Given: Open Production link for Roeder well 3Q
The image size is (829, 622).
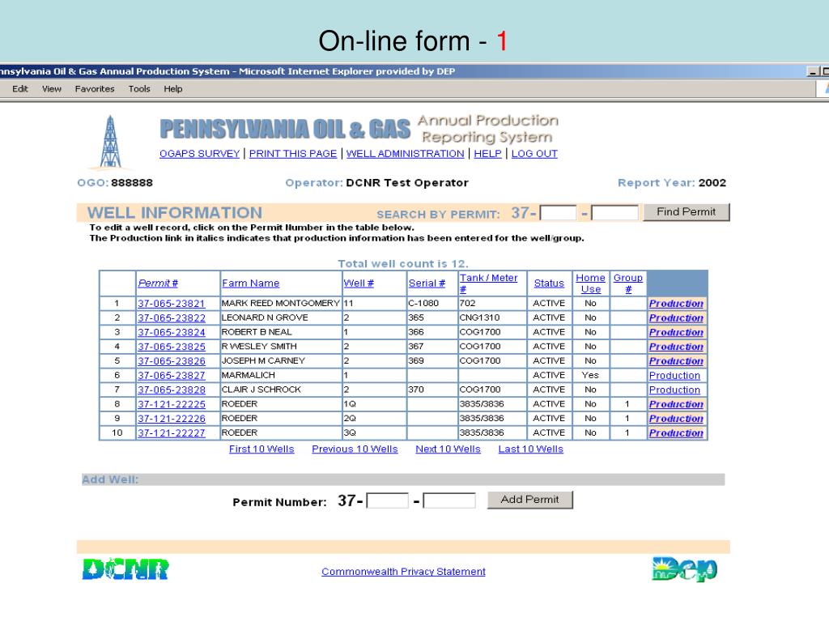Looking at the screenshot, I should (x=676, y=432).
